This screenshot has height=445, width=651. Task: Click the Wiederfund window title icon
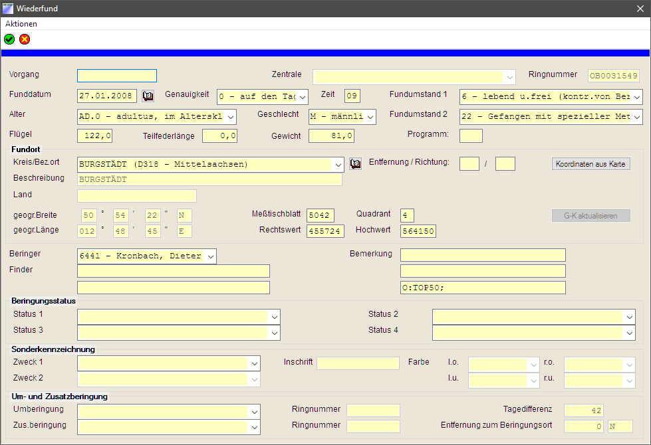point(8,8)
